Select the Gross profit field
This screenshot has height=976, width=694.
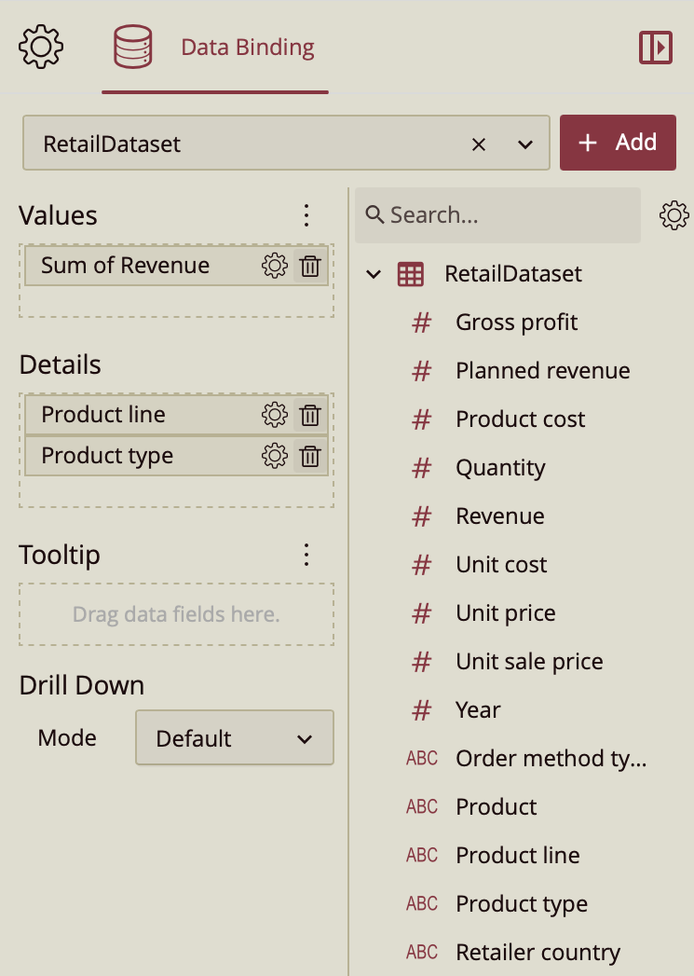coord(516,323)
